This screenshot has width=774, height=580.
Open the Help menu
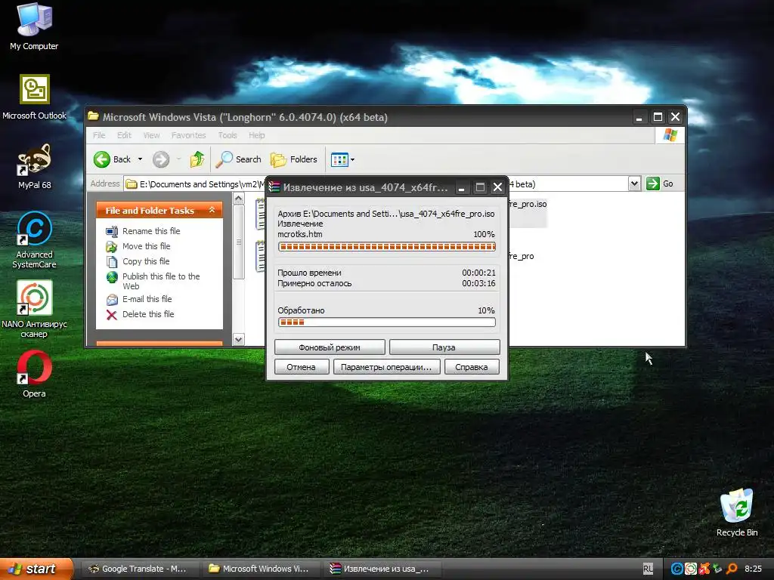pos(257,135)
